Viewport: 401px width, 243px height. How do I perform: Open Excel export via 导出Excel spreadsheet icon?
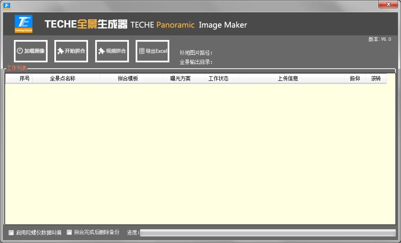(x=142, y=51)
